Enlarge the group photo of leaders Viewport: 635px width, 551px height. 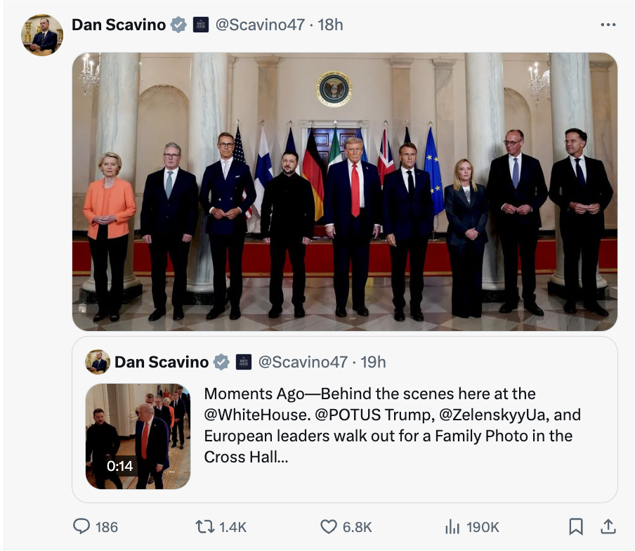click(344, 191)
